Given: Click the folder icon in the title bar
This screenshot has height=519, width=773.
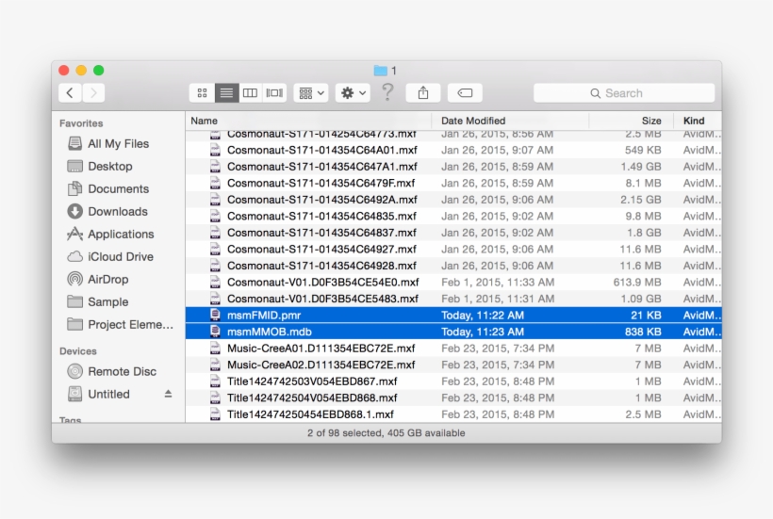Looking at the screenshot, I should point(380,71).
